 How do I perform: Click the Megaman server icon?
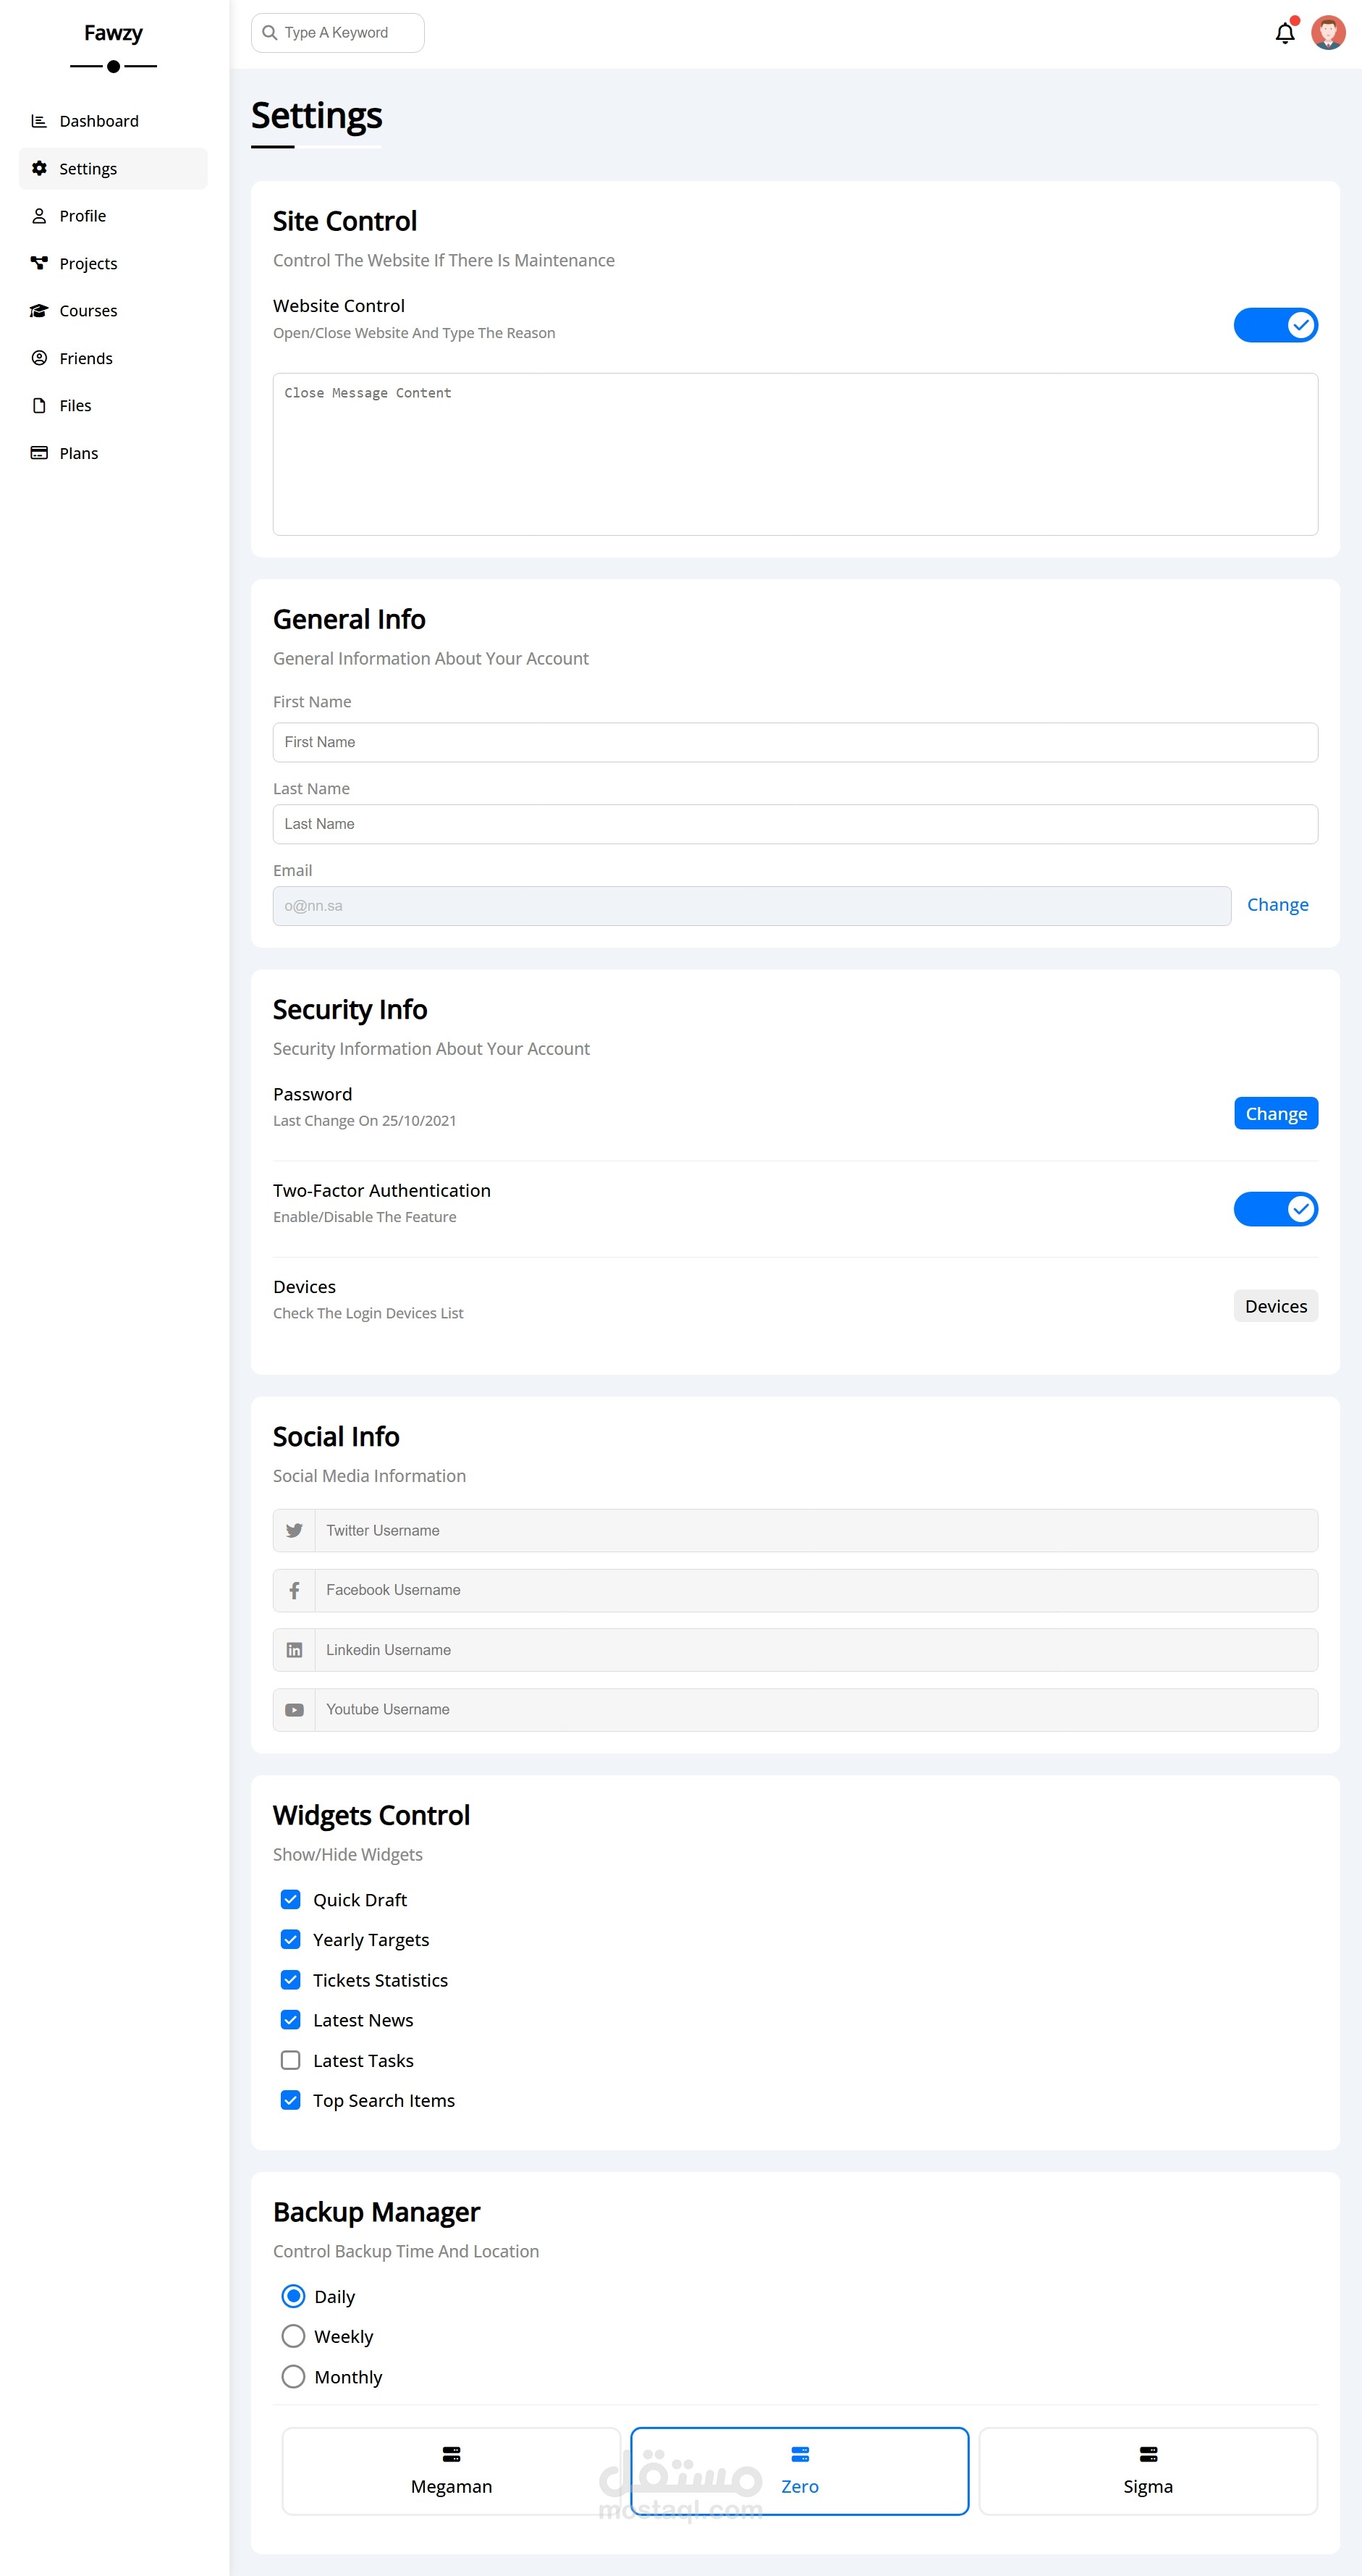point(452,2454)
